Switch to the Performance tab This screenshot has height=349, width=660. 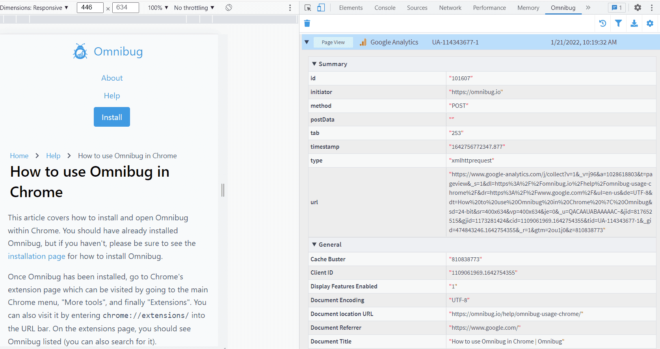tap(489, 7)
